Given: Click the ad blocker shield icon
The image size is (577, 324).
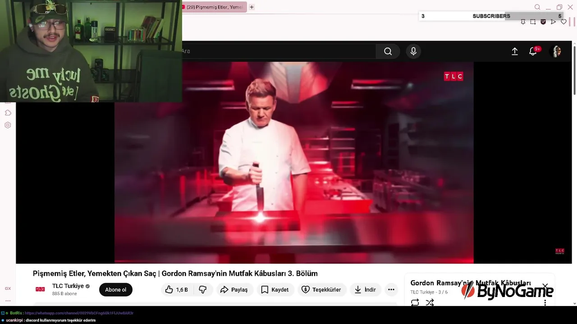Looking at the screenshot, I should click(543, 22).
